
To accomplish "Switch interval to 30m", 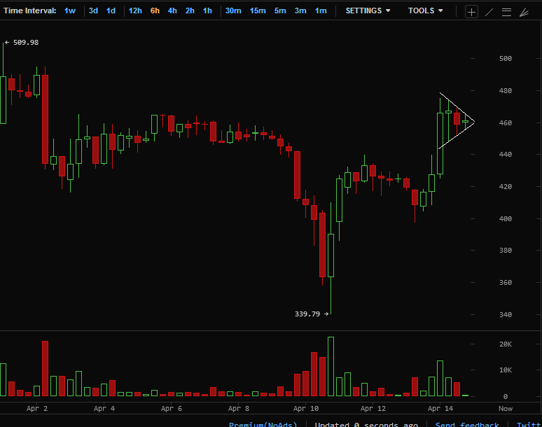I will pos(233,10).
